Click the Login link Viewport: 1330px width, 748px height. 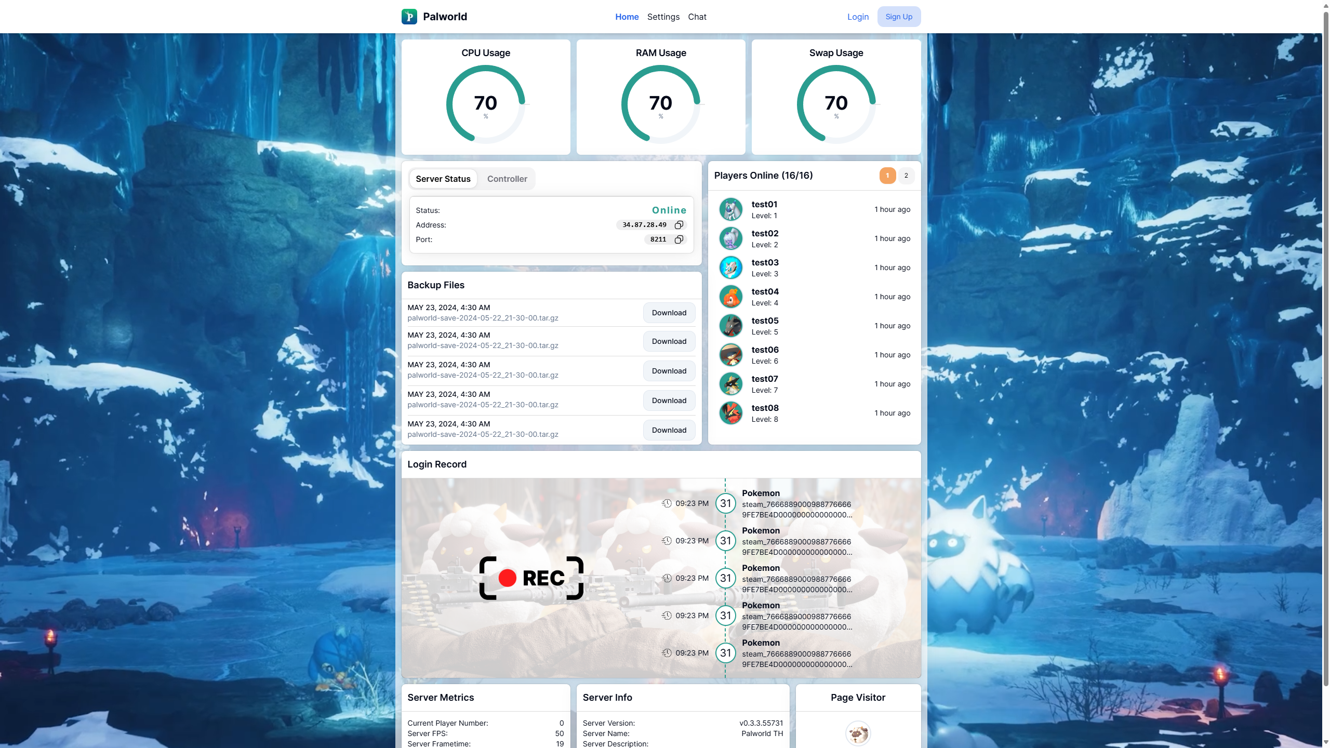point(858,17)
